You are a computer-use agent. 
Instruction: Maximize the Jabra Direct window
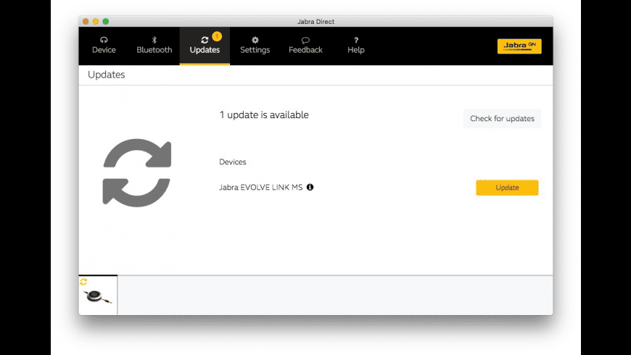105,21
